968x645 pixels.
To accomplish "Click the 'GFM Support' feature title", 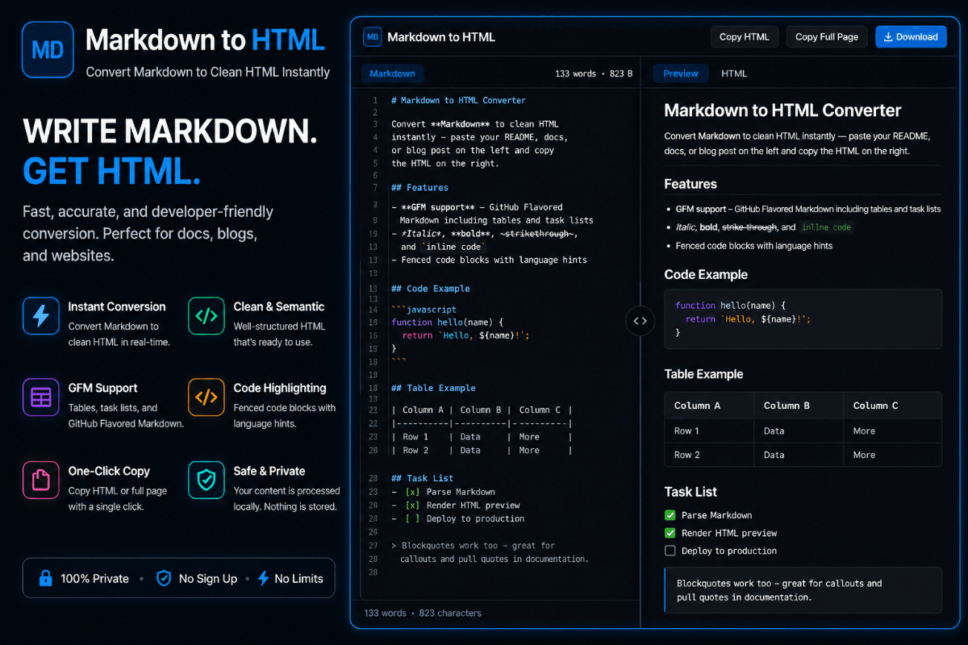I will pos(102,388).
